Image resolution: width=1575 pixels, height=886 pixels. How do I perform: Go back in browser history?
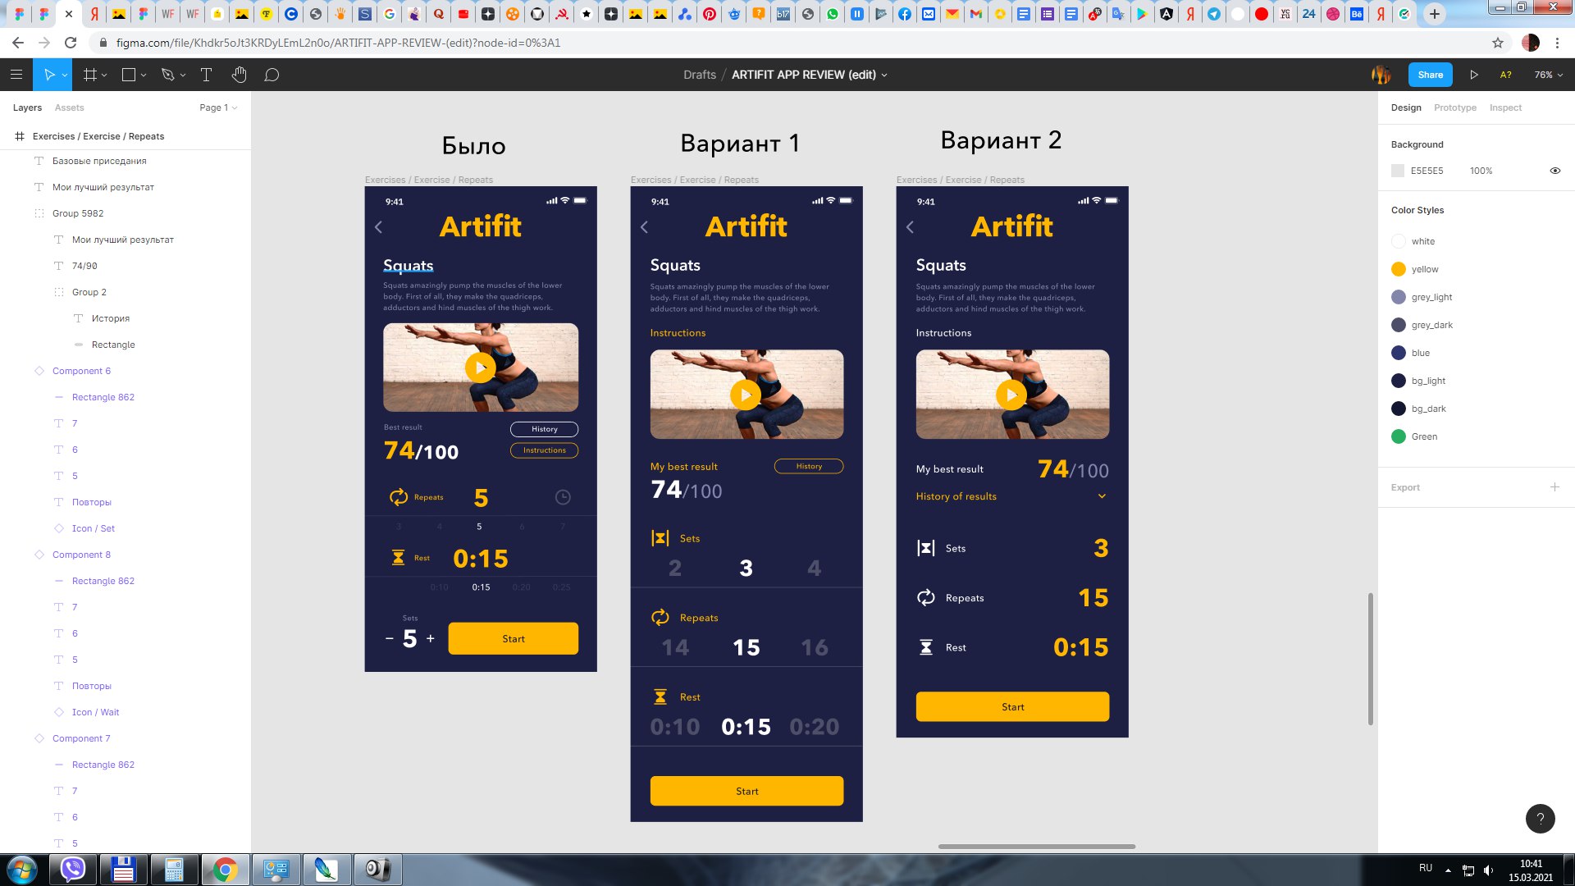[18, 43]
